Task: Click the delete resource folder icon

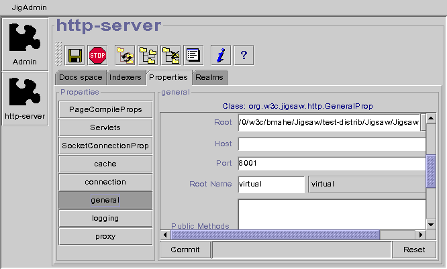Action: [x=170, y=55]
